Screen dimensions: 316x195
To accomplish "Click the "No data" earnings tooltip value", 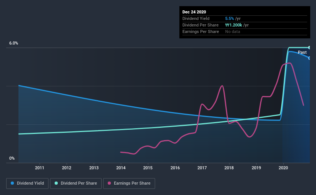I will click(x=233, y=31).
